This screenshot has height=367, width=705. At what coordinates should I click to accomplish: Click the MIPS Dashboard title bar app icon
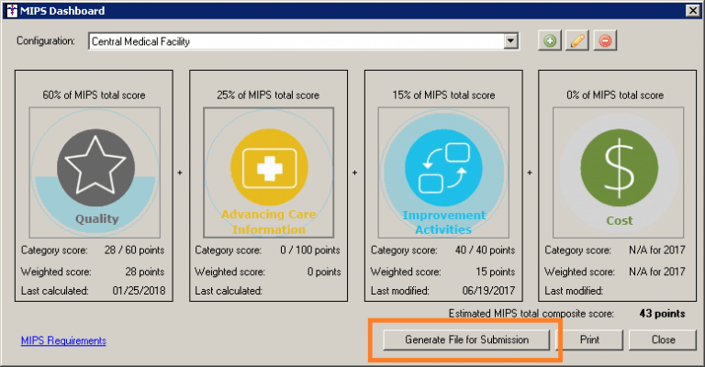click(x=11, y=11)
